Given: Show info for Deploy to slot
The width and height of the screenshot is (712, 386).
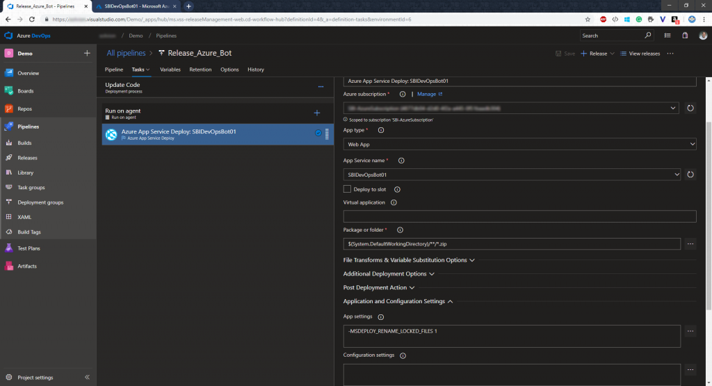Looking at the screenshot, I should pos(397,189).
